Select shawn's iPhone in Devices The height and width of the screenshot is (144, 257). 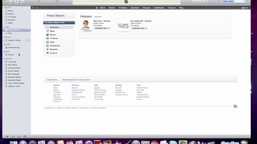14,40
